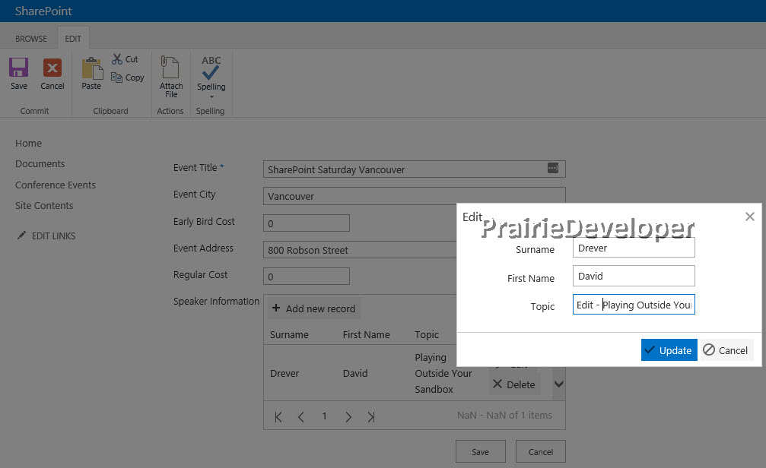Image resolution: width=766 pixels, height=468 pixels.
Task: Click the David cell in speaker grid
Action: click(355, 373)
